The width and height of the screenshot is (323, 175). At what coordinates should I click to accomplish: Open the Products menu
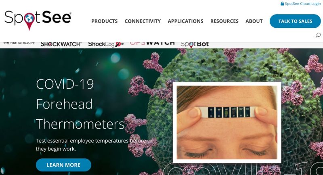click(x=105, y=21)
